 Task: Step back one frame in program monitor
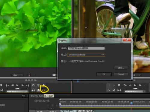[x=130, y=85]
